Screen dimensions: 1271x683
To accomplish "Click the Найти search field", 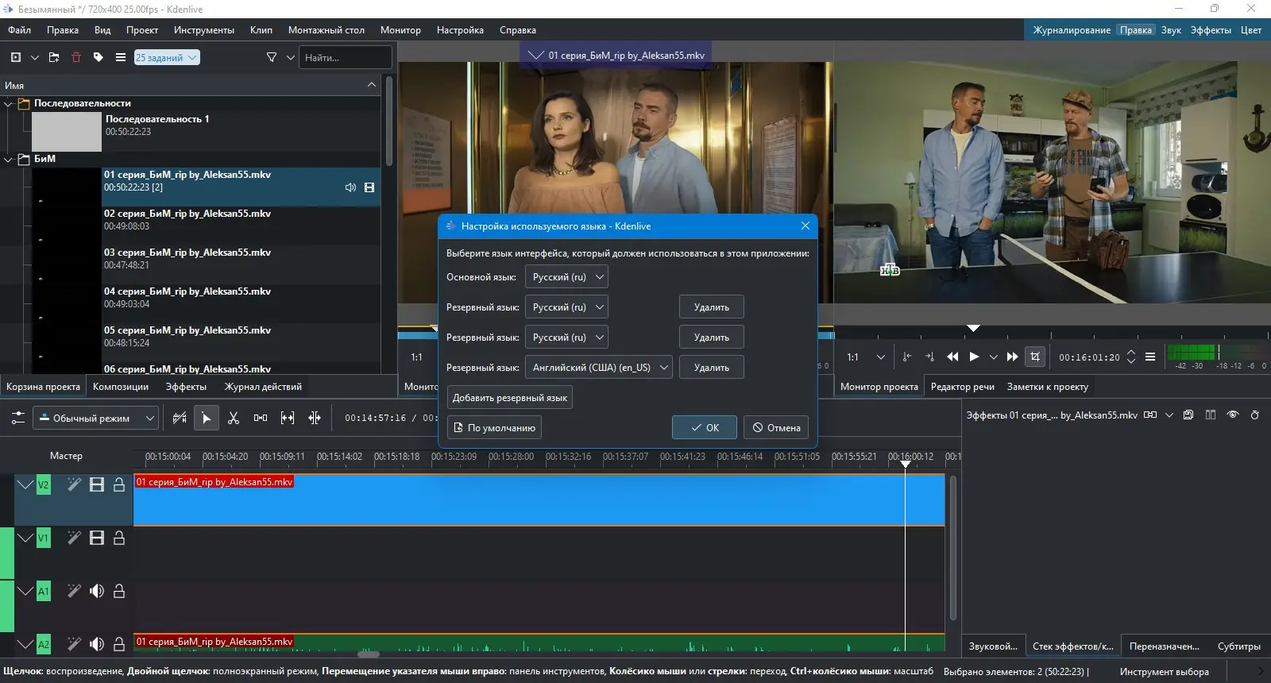I will pyautogui.click(x=345, y=57).
